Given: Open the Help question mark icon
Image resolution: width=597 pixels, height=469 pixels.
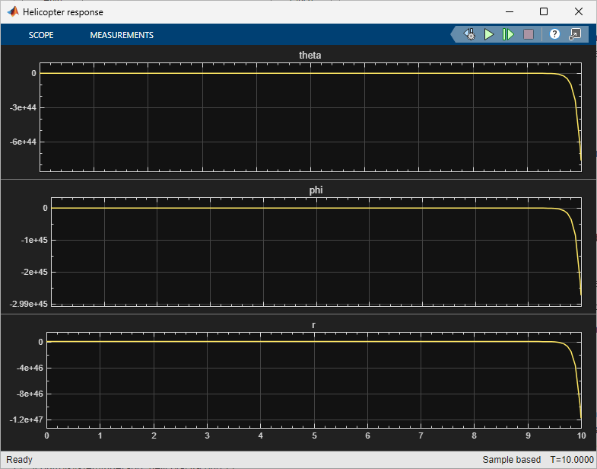Looking at the screenshot, I should (x=554, y=35).
